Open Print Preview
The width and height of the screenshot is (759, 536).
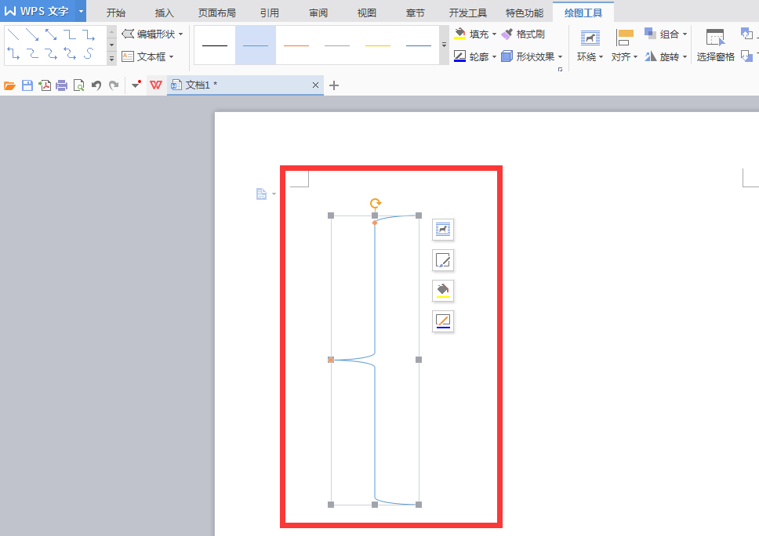click(78, 85)
